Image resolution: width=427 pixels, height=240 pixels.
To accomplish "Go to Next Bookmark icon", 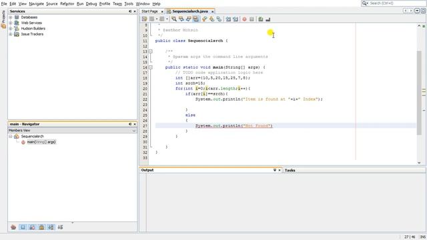I will tap(211, 19).
